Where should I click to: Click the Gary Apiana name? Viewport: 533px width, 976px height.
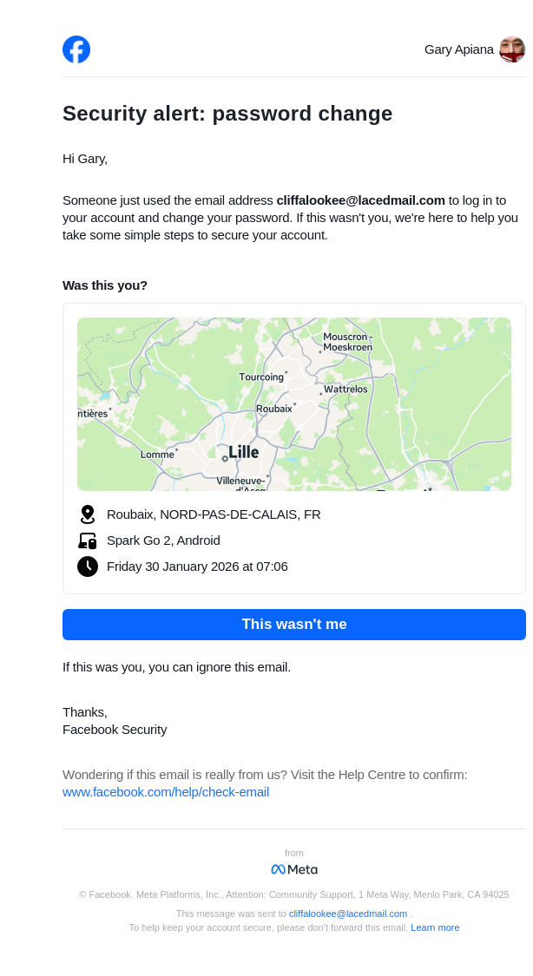tap(458, 49)
